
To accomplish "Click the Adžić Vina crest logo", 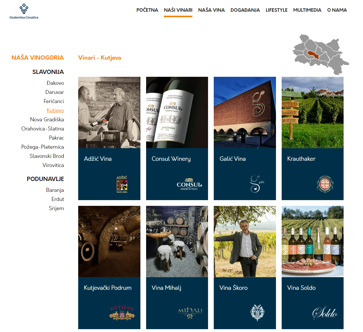I will [122, 184].
